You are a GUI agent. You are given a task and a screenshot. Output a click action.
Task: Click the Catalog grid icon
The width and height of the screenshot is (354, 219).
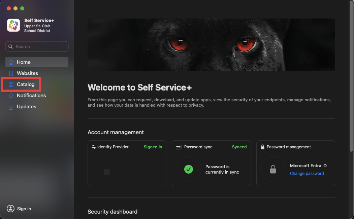[11, 84]
